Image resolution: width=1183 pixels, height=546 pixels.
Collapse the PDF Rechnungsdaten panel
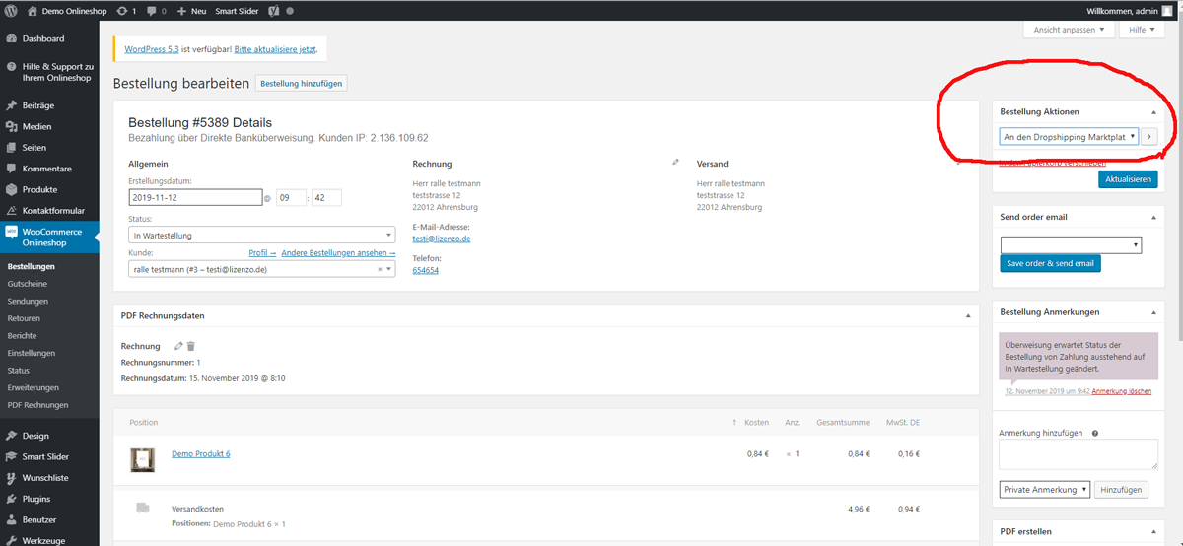click(967, 316)
